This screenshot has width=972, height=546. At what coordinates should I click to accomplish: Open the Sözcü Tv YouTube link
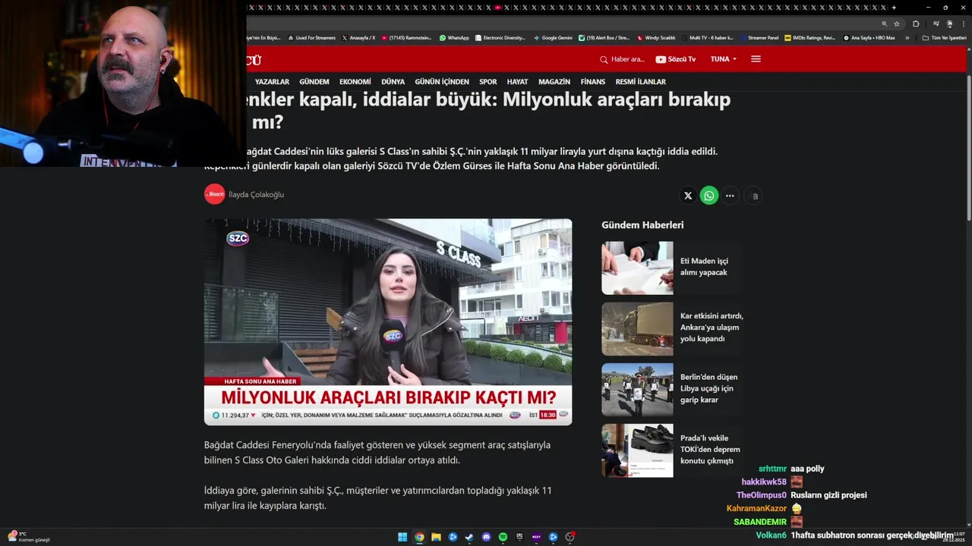[675, 59]
